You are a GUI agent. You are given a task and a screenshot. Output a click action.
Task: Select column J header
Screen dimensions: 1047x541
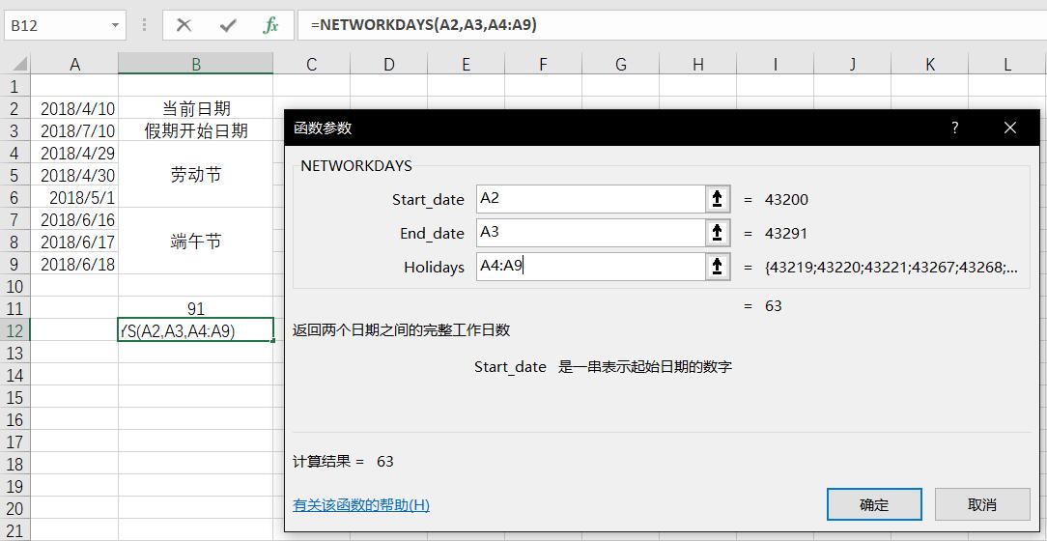pos(852,64)
